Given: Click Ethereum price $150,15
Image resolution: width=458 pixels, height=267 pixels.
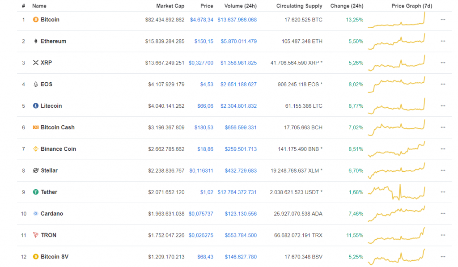Looking at the screenshot, I should coord(204,41).
